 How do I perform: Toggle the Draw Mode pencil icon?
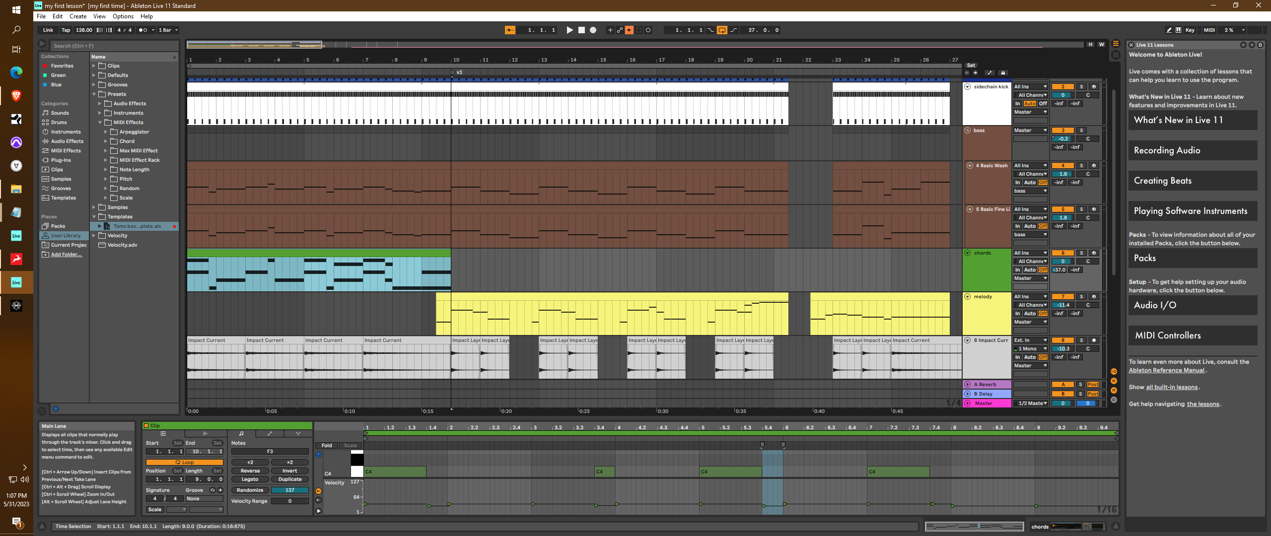tap(1169, 30)
